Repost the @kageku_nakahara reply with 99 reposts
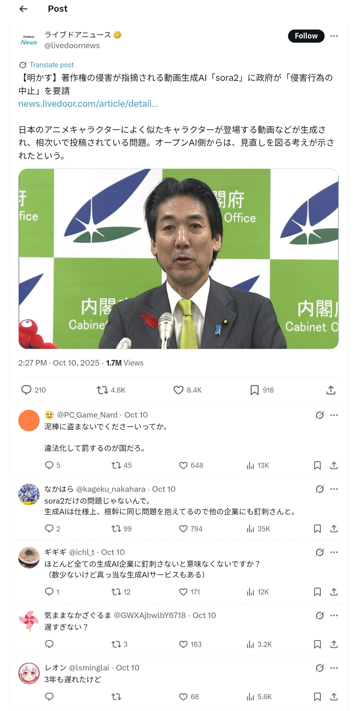This screenshot has height=711, width=355. point(121,528)
